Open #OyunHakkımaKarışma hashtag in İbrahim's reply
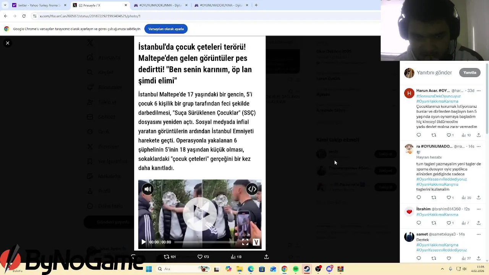The height and width of the screenshot is (275, 489). [437, 215]
